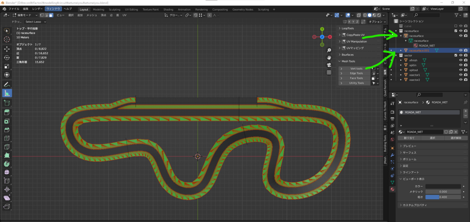Viewport: 470px width, 222px height.
Task: Switch to the Shading workspace tab
Action: point(168,9)
